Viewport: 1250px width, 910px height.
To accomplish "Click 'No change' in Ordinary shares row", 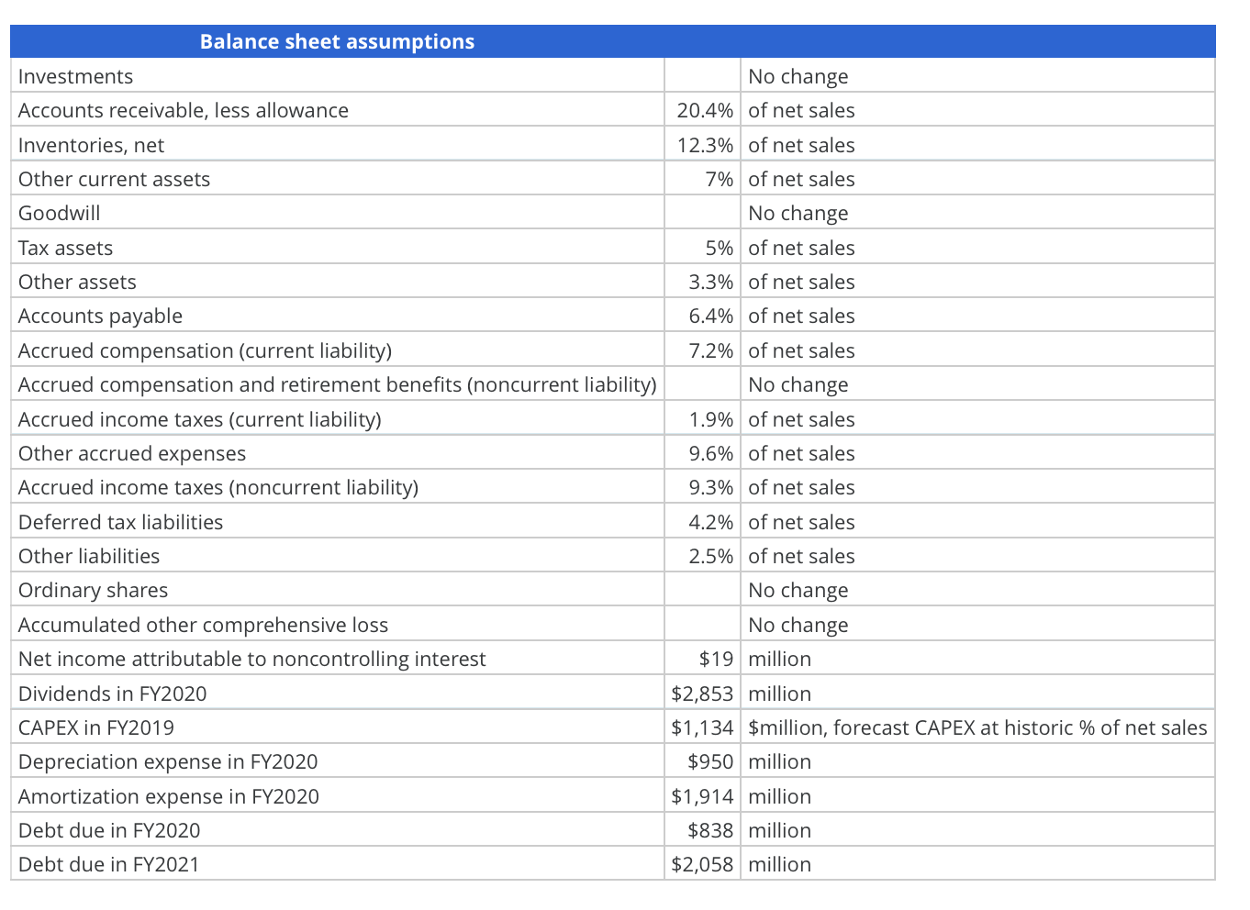I will point(798,590).
